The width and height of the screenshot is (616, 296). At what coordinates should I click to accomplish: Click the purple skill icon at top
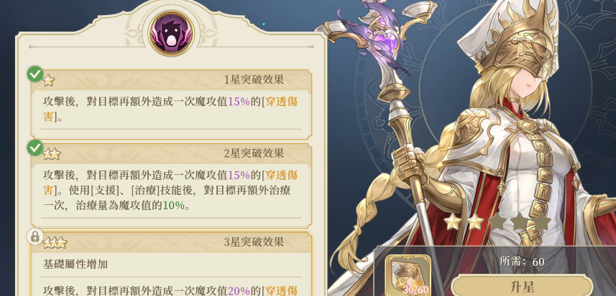coord(171,34)
